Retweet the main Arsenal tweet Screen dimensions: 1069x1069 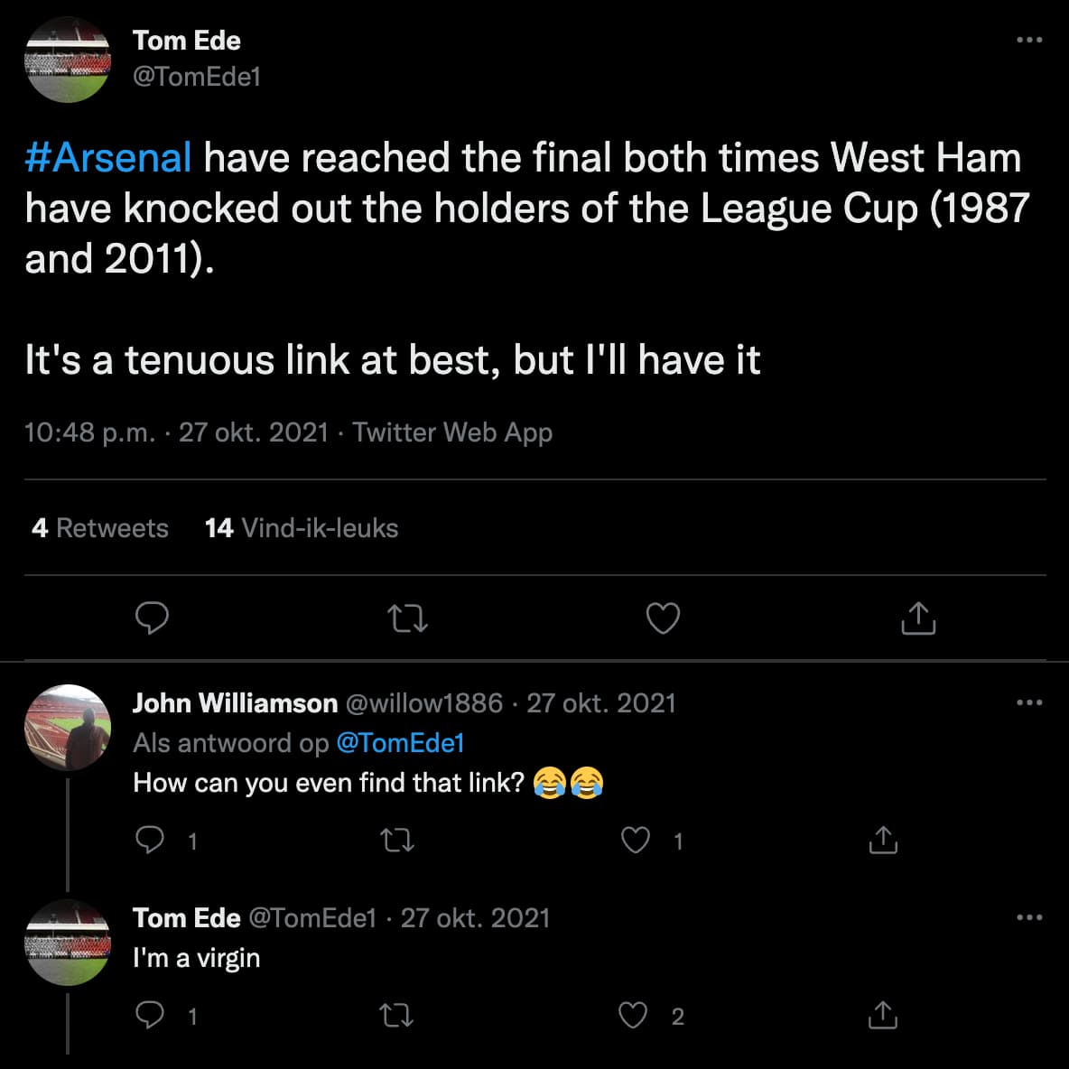pos(407,619)
